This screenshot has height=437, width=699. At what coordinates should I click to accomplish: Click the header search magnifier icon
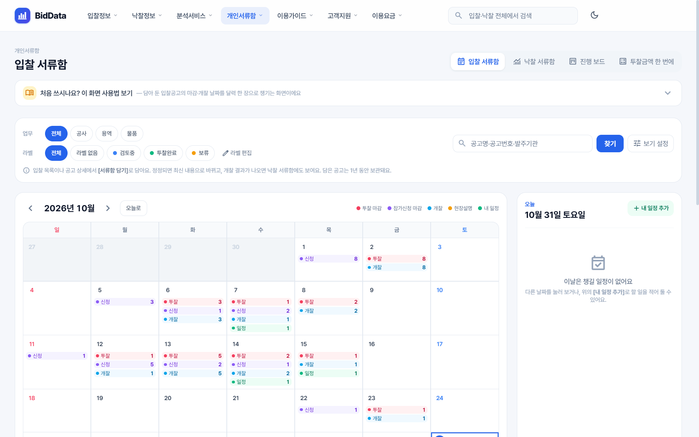pyautogui.click(x=458, y=16)
